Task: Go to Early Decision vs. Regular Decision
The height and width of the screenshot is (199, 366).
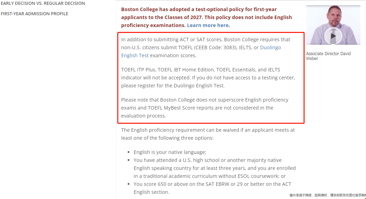Action: pos(43,3)
